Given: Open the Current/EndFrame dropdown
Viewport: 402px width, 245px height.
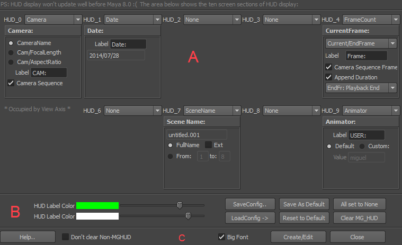Looking at the screenshot, I should [361, 43].
